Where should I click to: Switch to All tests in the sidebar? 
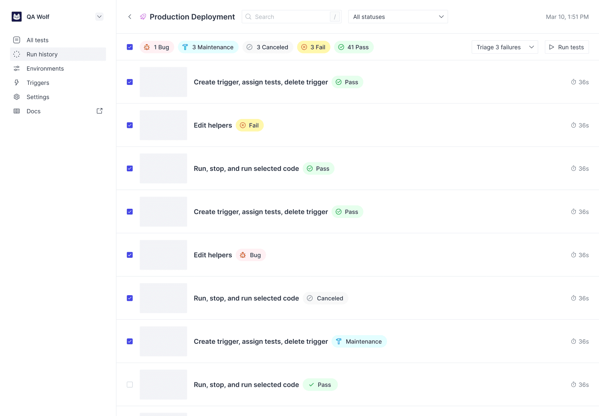[x=37, y=40]
